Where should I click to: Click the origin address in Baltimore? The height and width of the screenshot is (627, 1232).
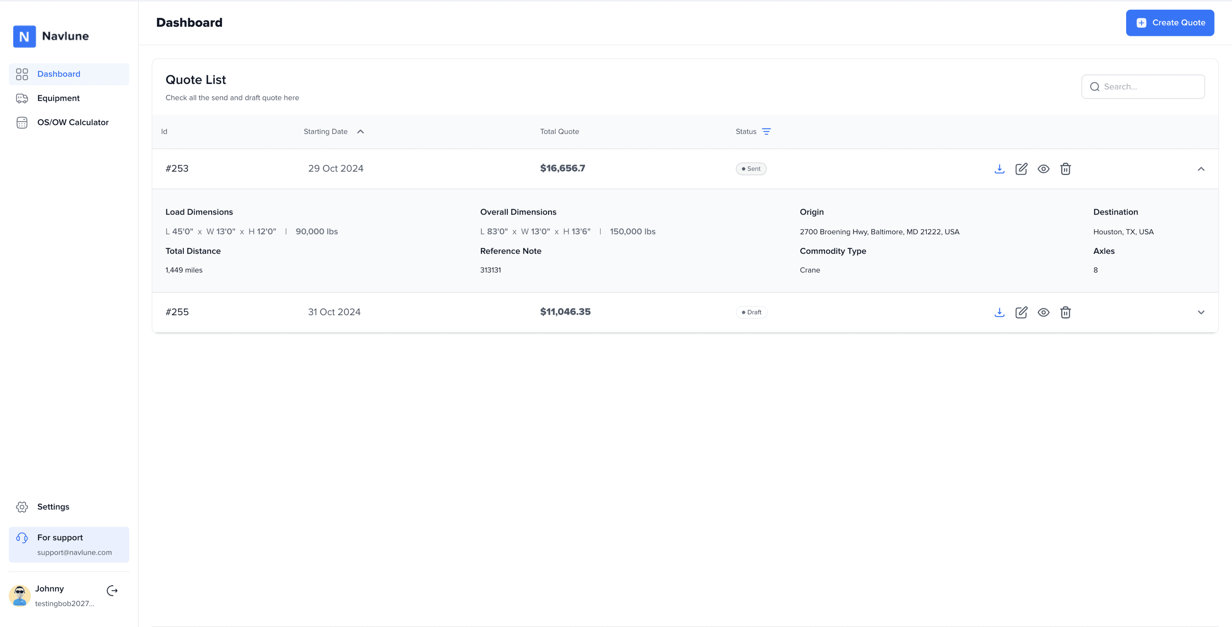tap(879, 232)
